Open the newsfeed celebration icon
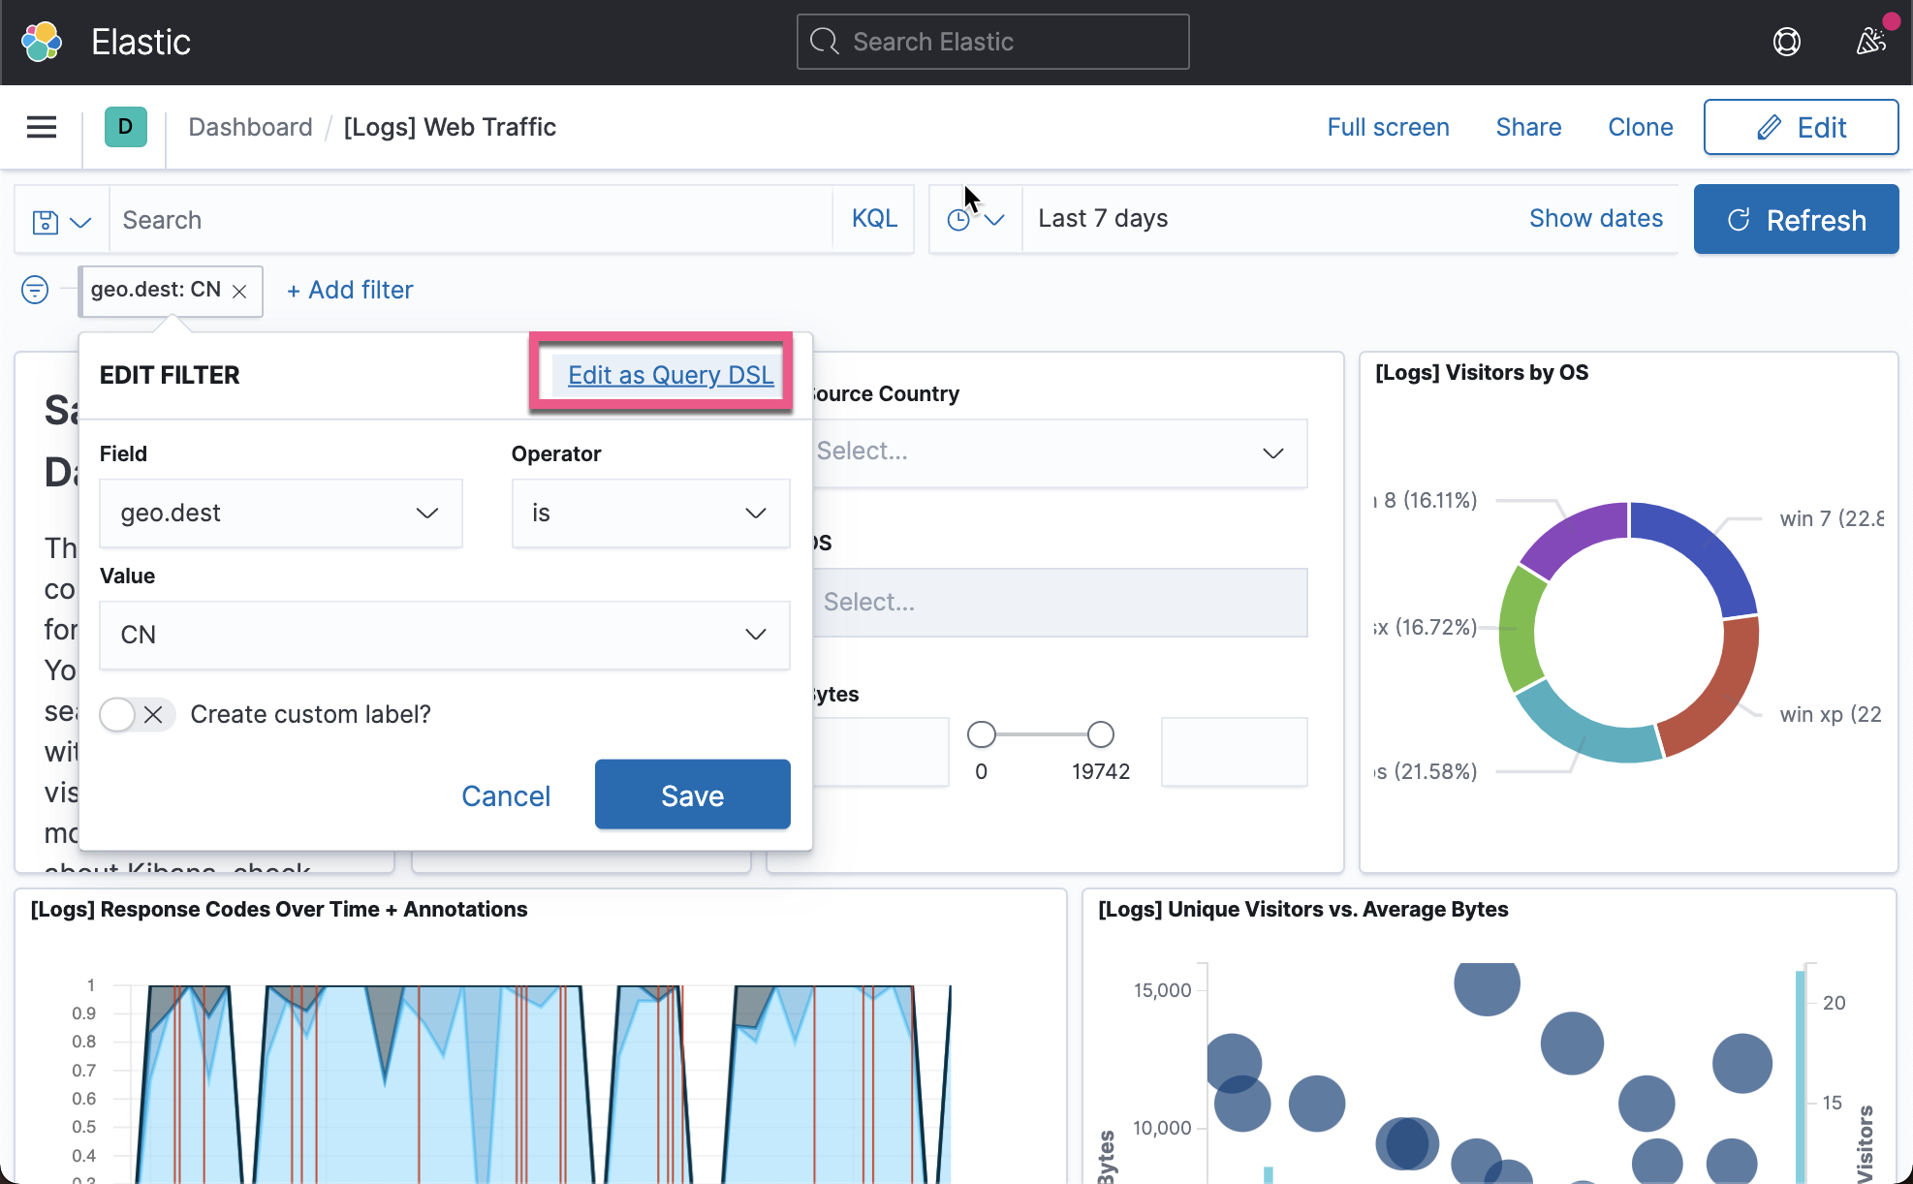 click(x=1870, y=42)
